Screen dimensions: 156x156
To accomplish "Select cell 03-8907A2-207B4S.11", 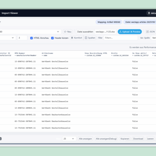I will coord(25,81).
